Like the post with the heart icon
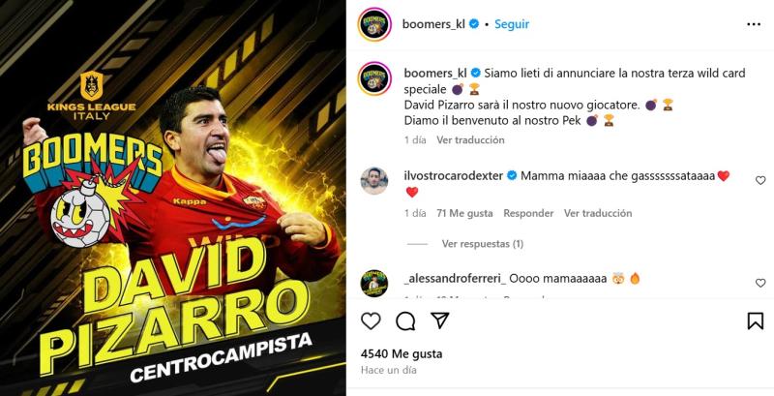Screen dimensions: 774x396 [x=371, y=321]
